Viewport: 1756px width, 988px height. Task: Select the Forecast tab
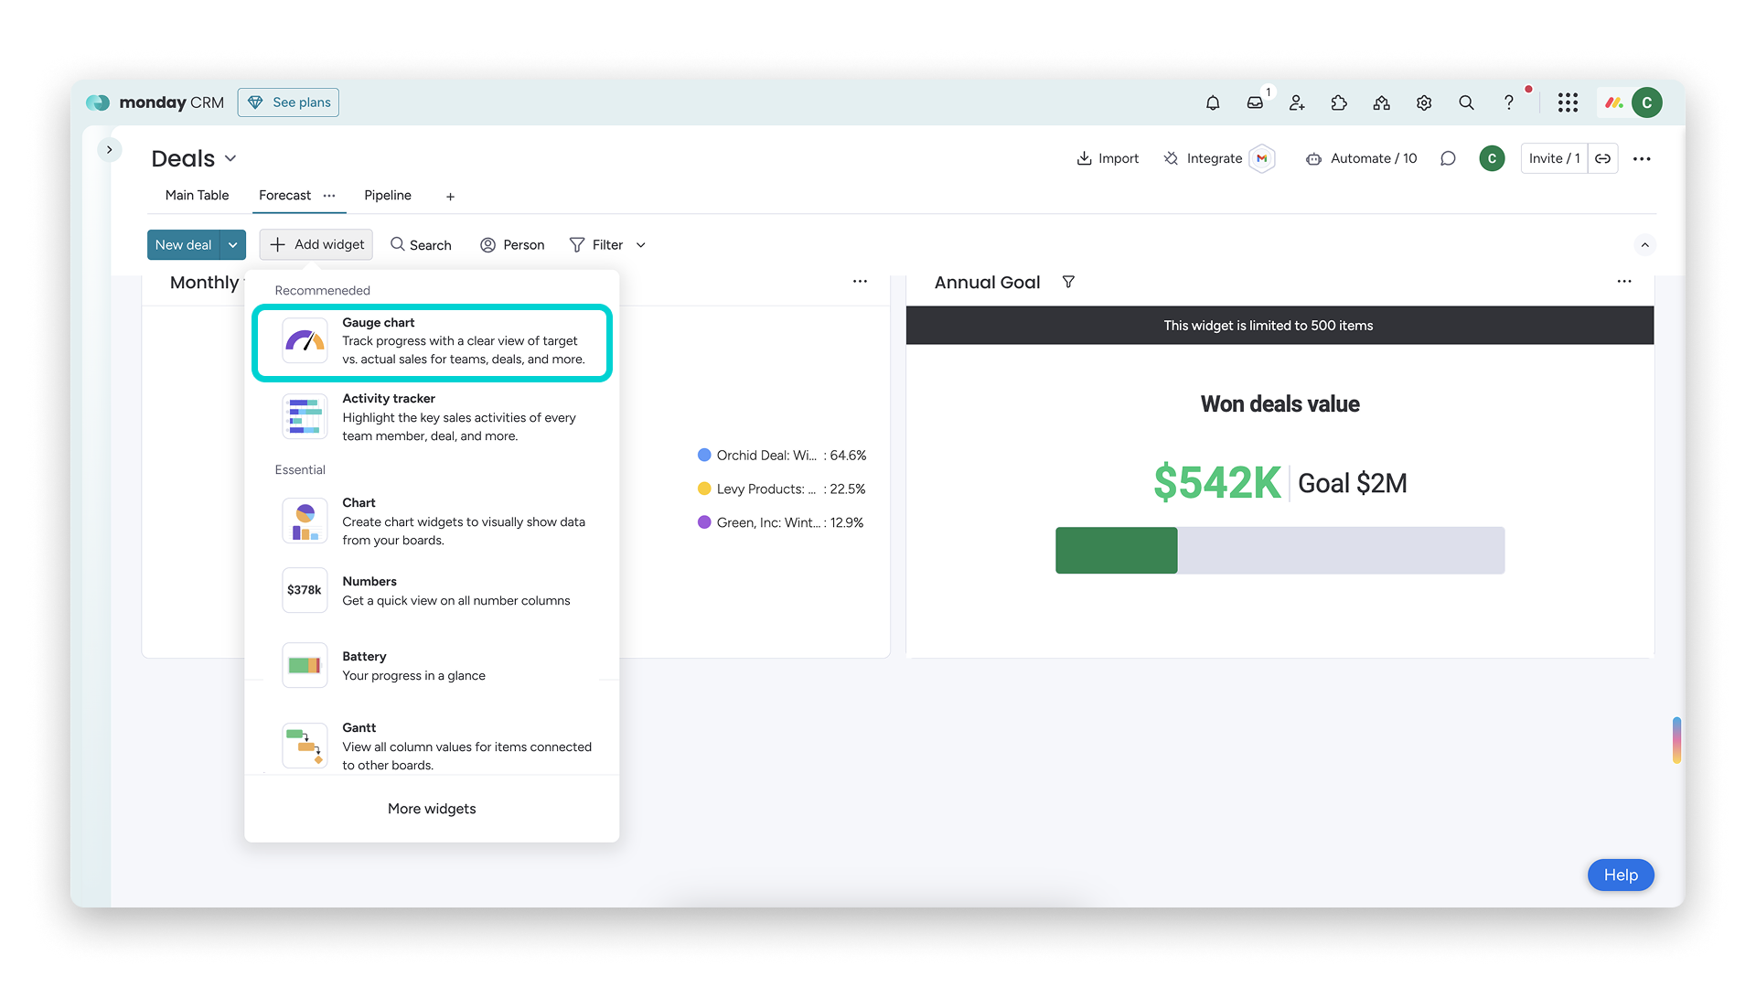(284, 195)
